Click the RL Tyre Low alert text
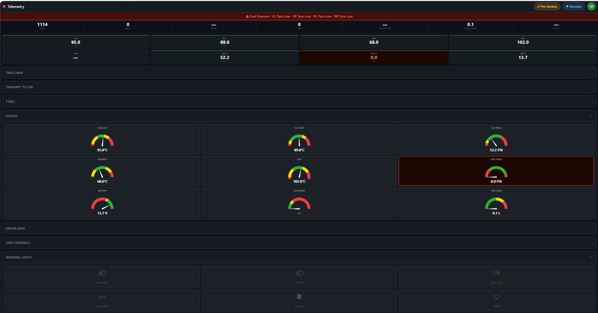 tap(323, 16)
